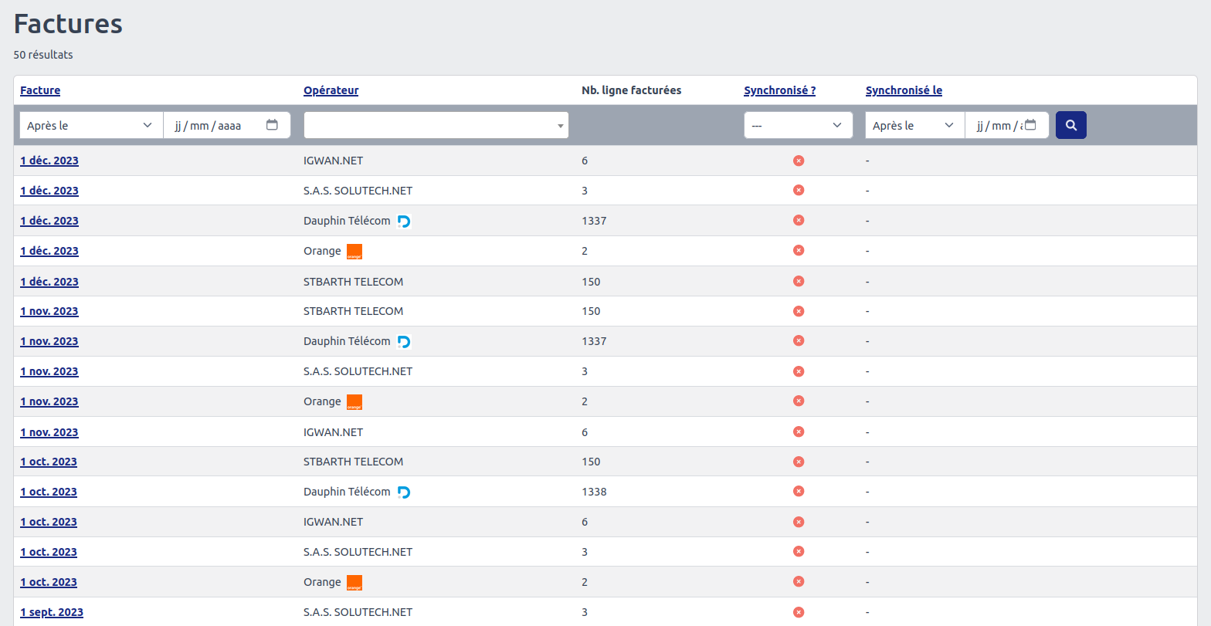Expand the Synchronisé '---' dropdown filter
This screenshot has width=1211, height=626.
click(798, 125)
